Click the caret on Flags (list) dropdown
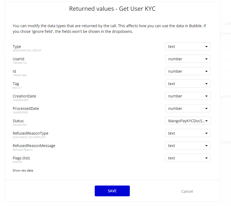This screenshot has height=206, width=231. 206,158
